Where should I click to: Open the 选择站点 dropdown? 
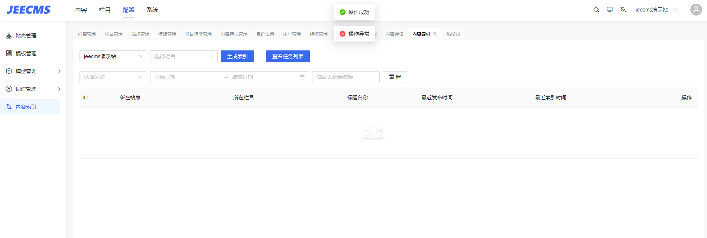click(x=113, y=77)
